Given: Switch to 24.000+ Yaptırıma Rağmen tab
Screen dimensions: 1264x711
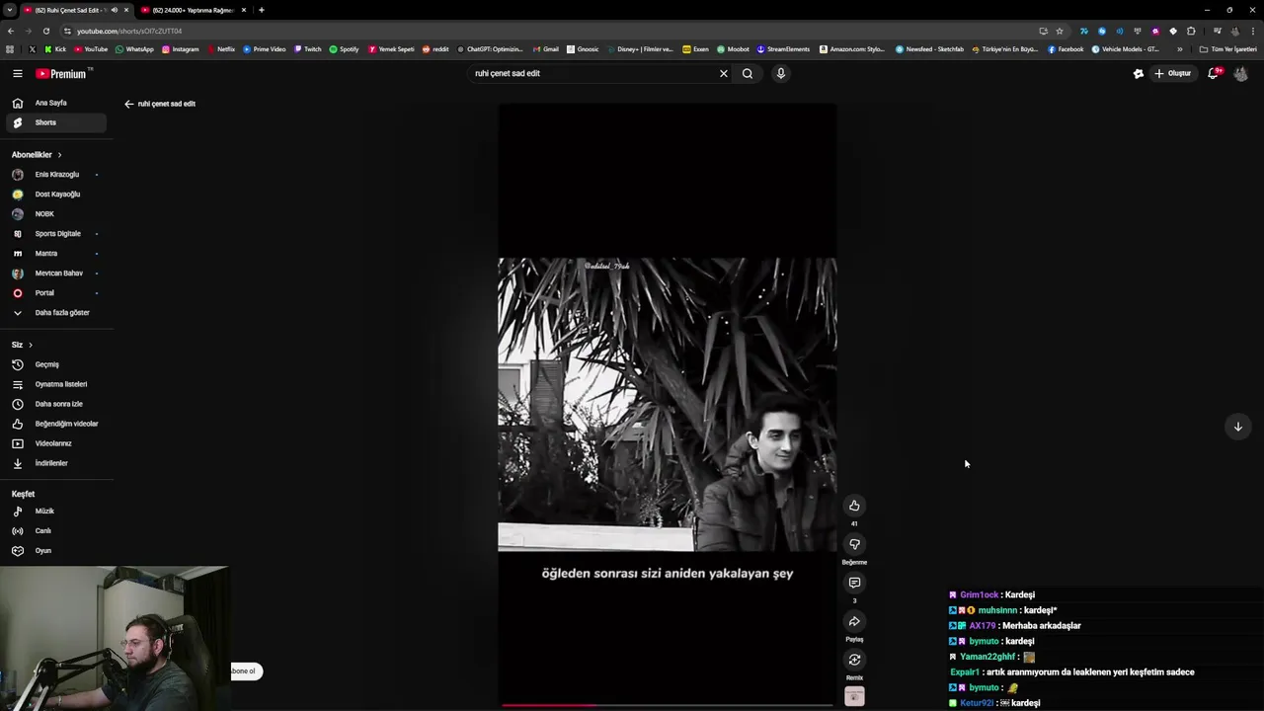Looking at the screenshot, I should pyautogui.click(x=193, y=10).
